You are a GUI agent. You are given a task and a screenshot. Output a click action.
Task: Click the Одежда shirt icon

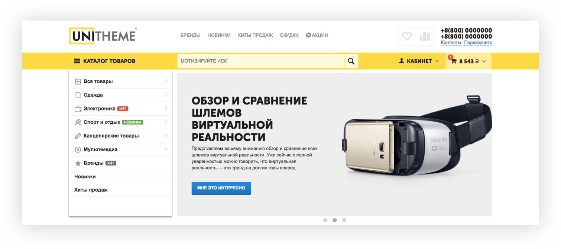[78, 95]
